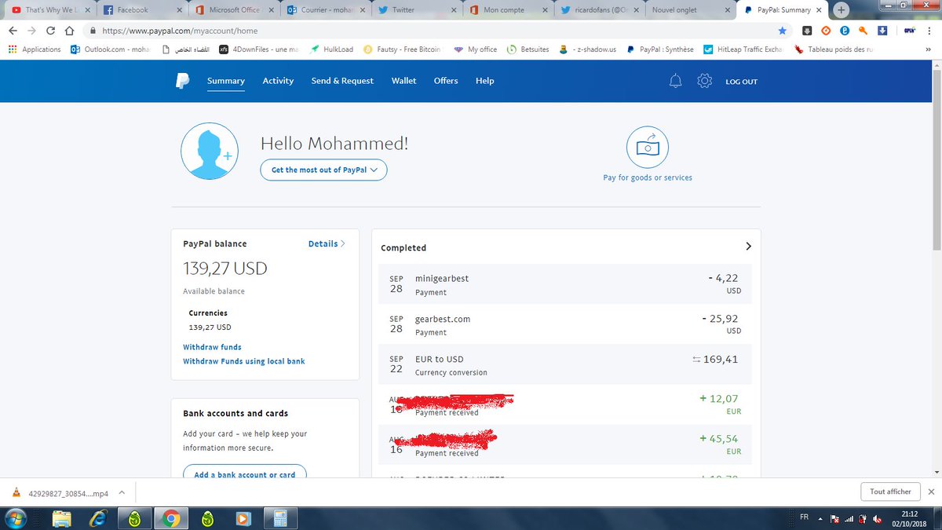The image size is (942, 530).
Task: Open the gearbest.com payment transaction
Action: (566, 324)
